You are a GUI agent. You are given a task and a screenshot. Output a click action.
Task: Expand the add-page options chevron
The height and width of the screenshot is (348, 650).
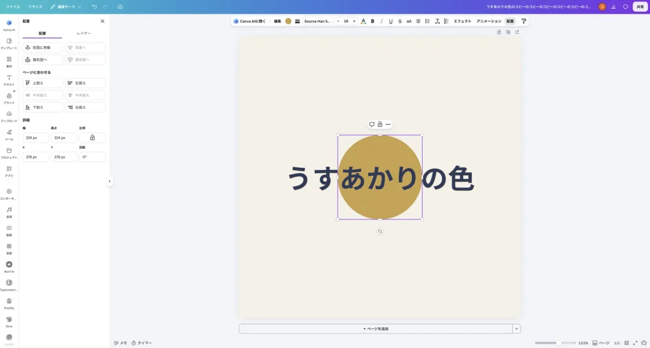point(517,328)
